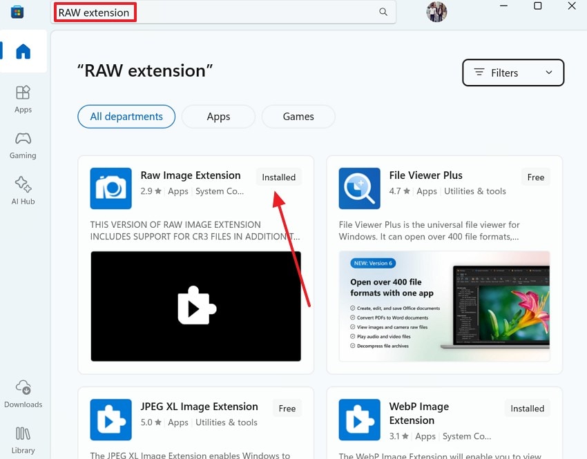The width and height of the screenshot is (587, 459).
Task: Play the Raw Image Extension preview video
Action: tap(195, 309)
